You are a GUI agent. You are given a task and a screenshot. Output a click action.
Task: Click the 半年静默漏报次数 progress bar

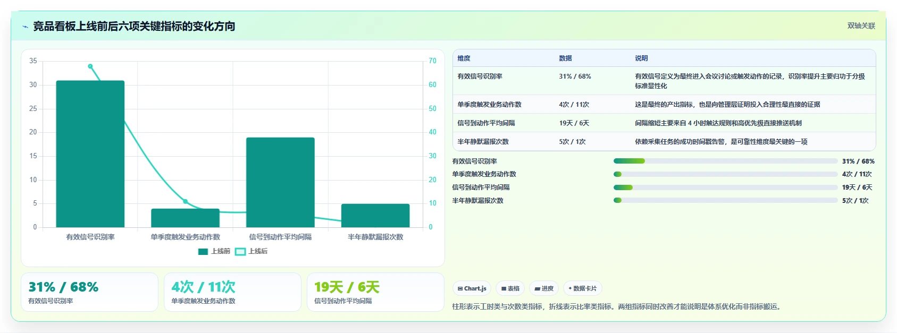point(725,200)
